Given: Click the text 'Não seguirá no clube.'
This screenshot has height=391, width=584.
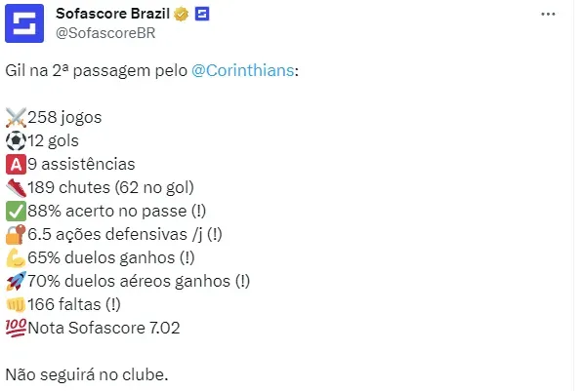Looking at the screenshot, I should pos(87,374).
